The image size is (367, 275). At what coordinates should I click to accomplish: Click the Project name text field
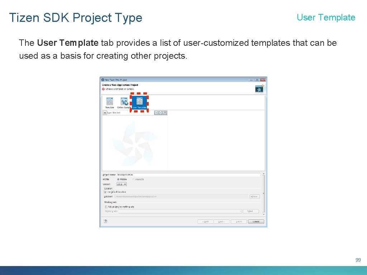(x=189, y=175)
